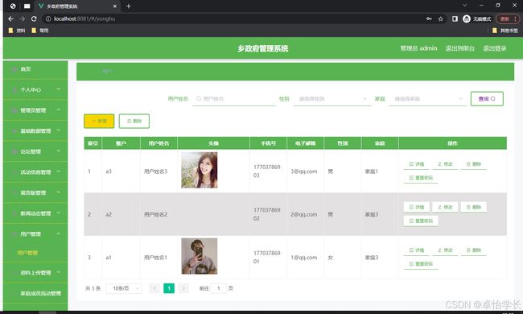The width and height of the screenshot is (523, 314).
Task: Open 资料 bookmark folder
Action: tap(17, 31)
